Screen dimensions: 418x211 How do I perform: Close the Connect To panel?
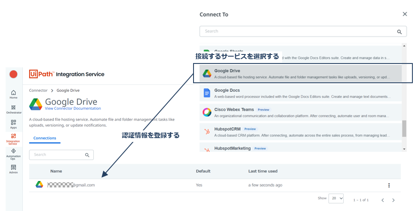[405, 14]
